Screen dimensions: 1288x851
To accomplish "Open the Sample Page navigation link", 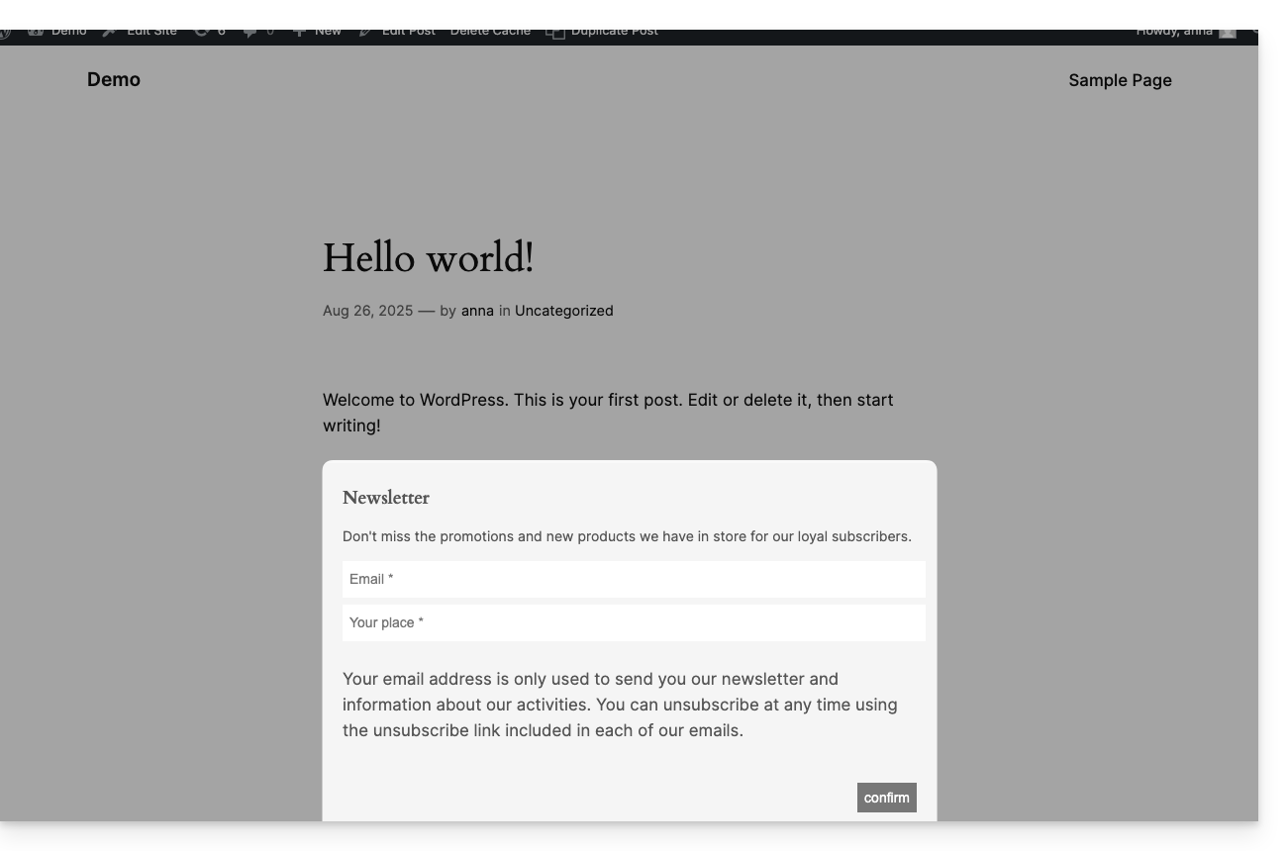I will (1120, 80).
